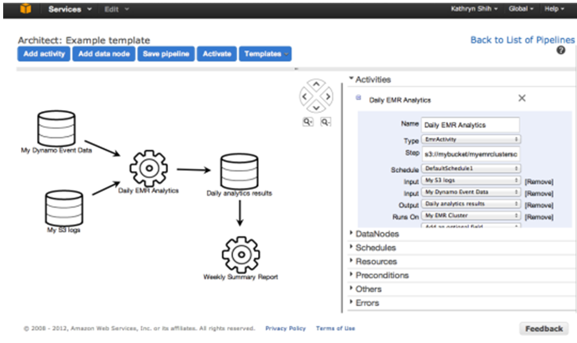
Task: Select Weekly Summary Report gear node
Action: [x=241, y=255]
